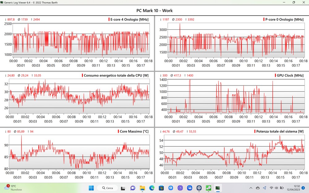Open Microsoft Store from the taskbar
Screen dimensions: 309x193
(161, 188)
